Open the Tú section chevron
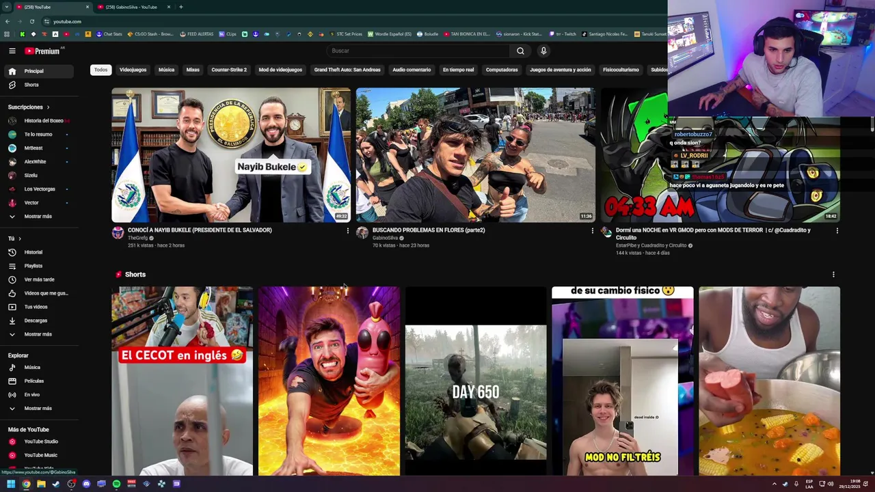Screen dimensions: 875x492 click(20, 238)
